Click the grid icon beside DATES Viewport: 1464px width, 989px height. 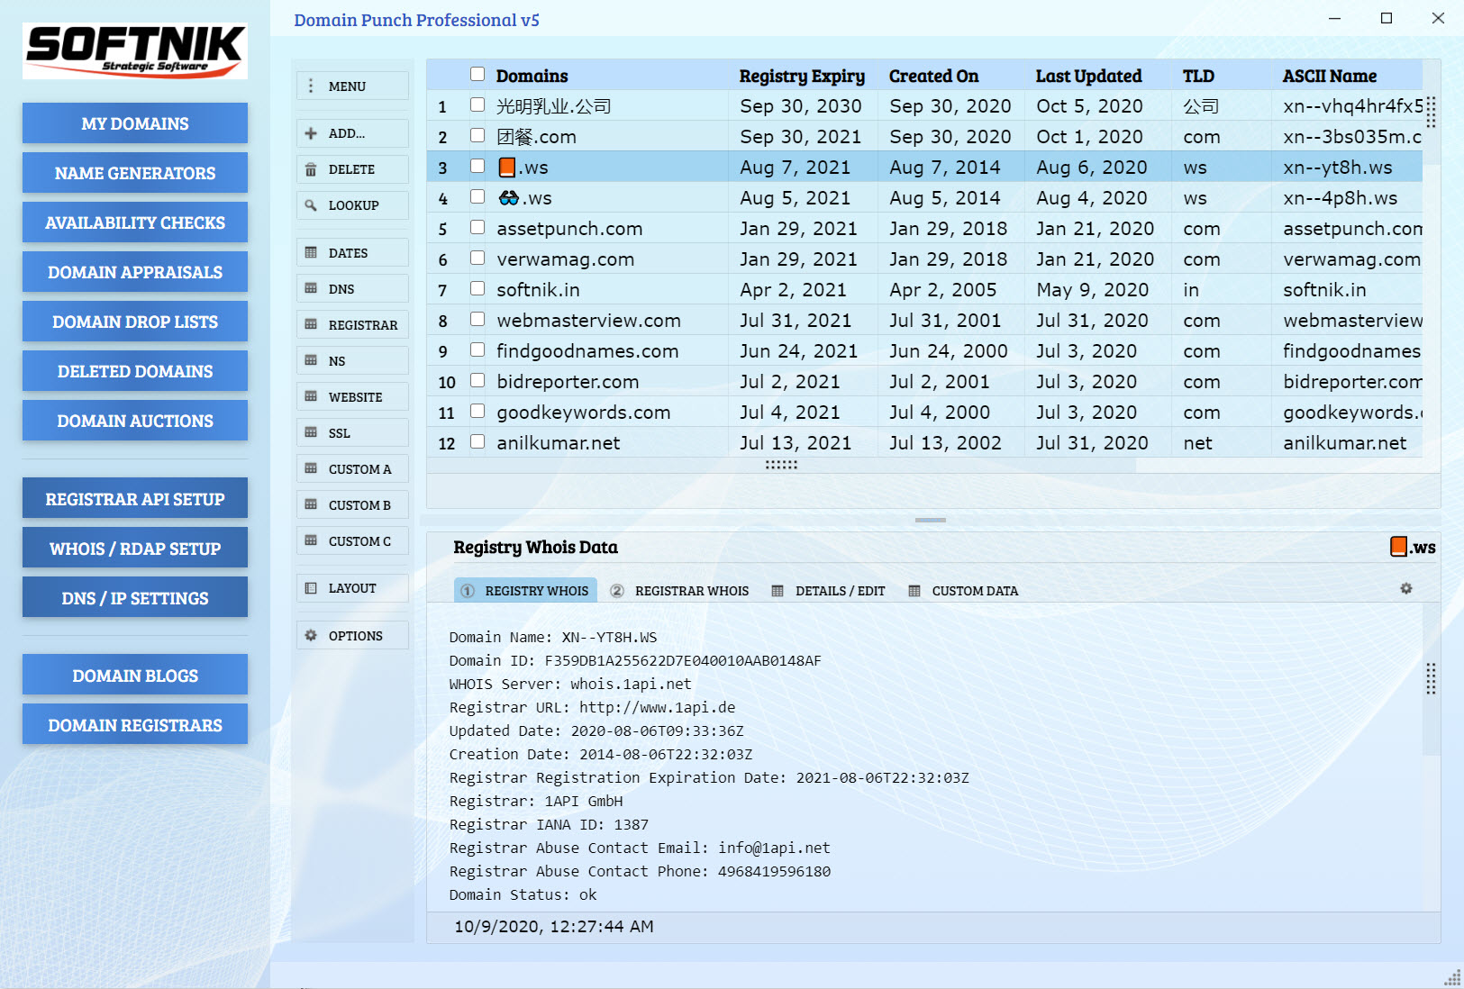click(x=311, y=253)
